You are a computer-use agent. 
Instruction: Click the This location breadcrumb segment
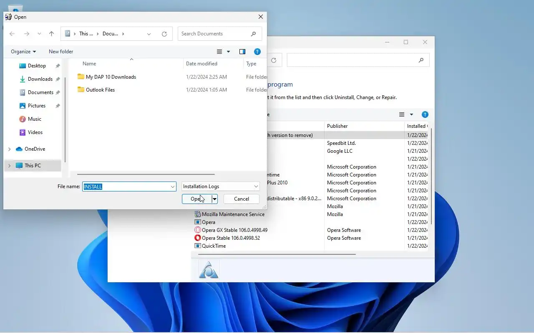86,34
